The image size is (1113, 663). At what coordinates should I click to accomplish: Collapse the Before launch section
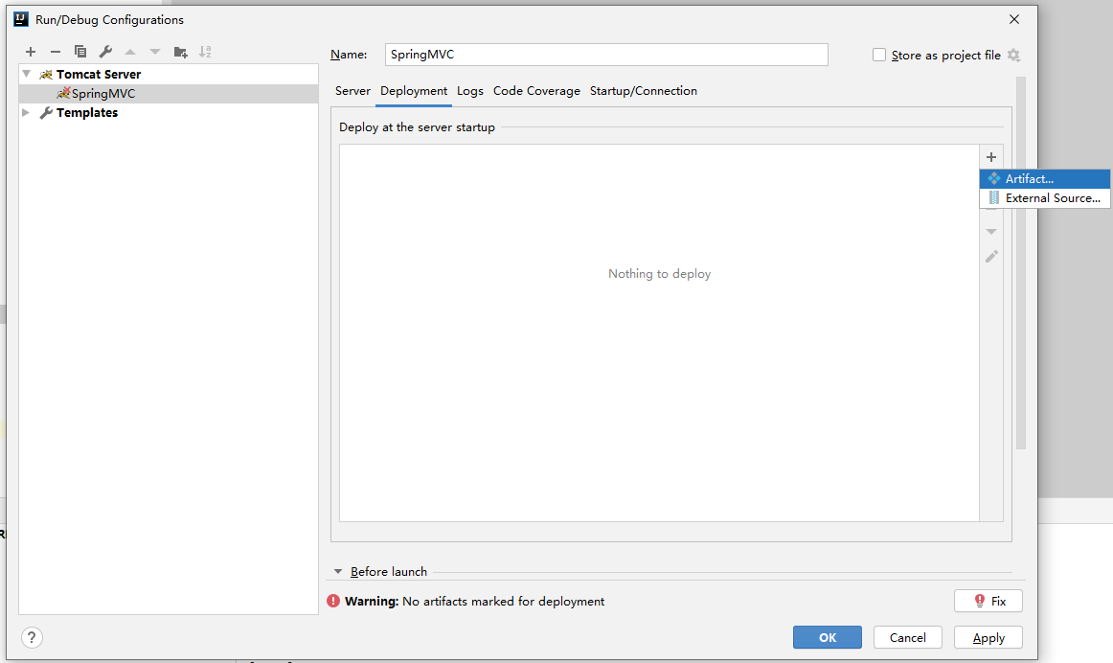coord(338,571)
